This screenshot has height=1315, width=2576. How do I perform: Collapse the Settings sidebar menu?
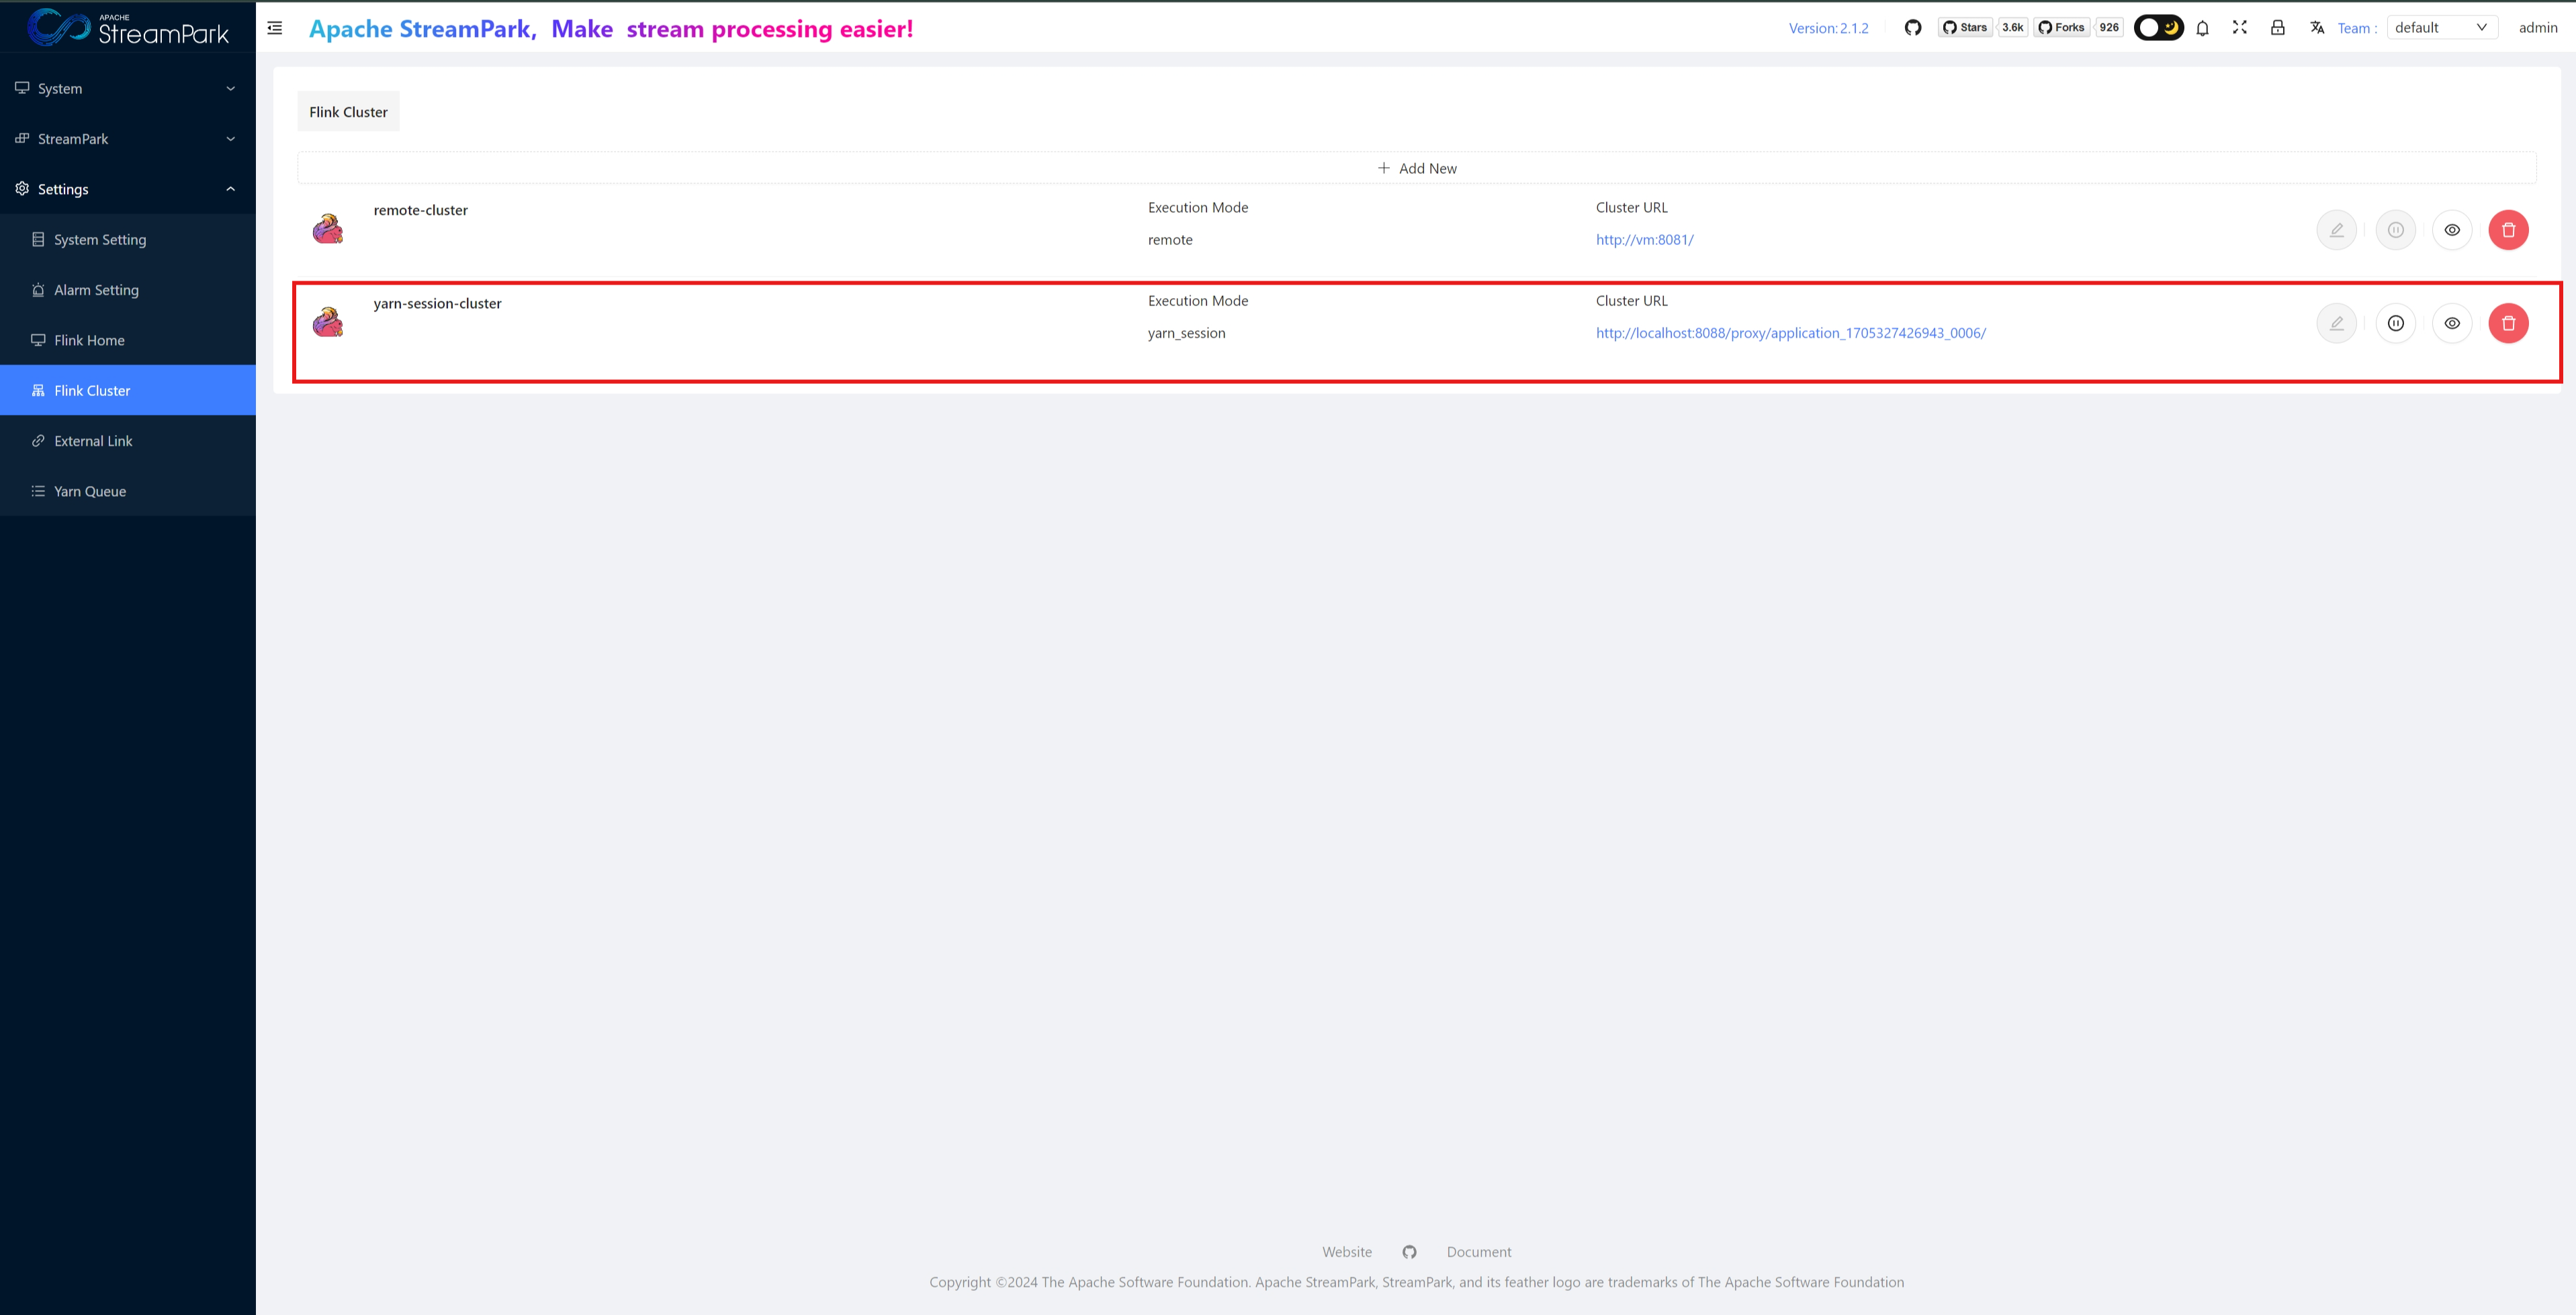tap(127, 189)
